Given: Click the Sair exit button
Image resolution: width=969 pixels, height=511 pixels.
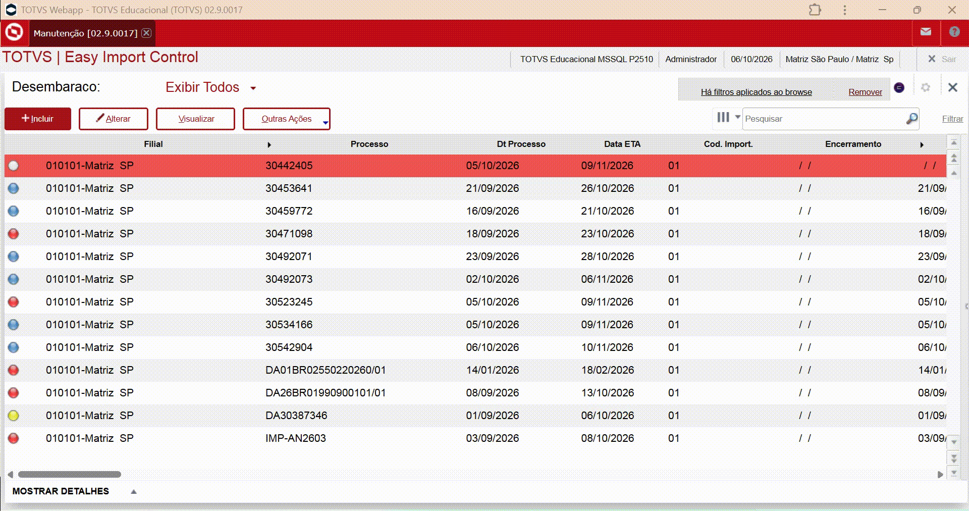Looking at the screenshot, I should (x=942, y=59).
